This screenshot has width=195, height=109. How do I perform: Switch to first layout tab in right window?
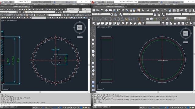[100, 107]
